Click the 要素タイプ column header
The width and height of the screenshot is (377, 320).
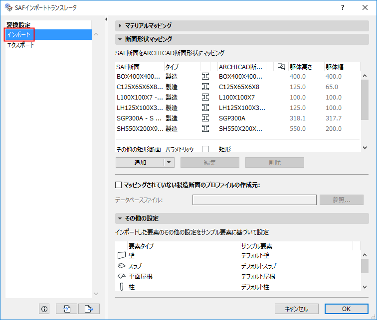pyautogui.click(x=184, y=246)
